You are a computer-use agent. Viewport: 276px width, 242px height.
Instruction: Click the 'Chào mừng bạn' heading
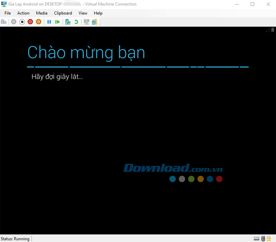pyautogui.click(x=86, y=53)
